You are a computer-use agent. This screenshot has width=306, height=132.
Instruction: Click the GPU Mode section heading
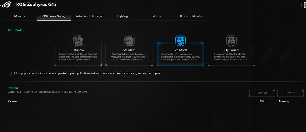tap(15, 30)
